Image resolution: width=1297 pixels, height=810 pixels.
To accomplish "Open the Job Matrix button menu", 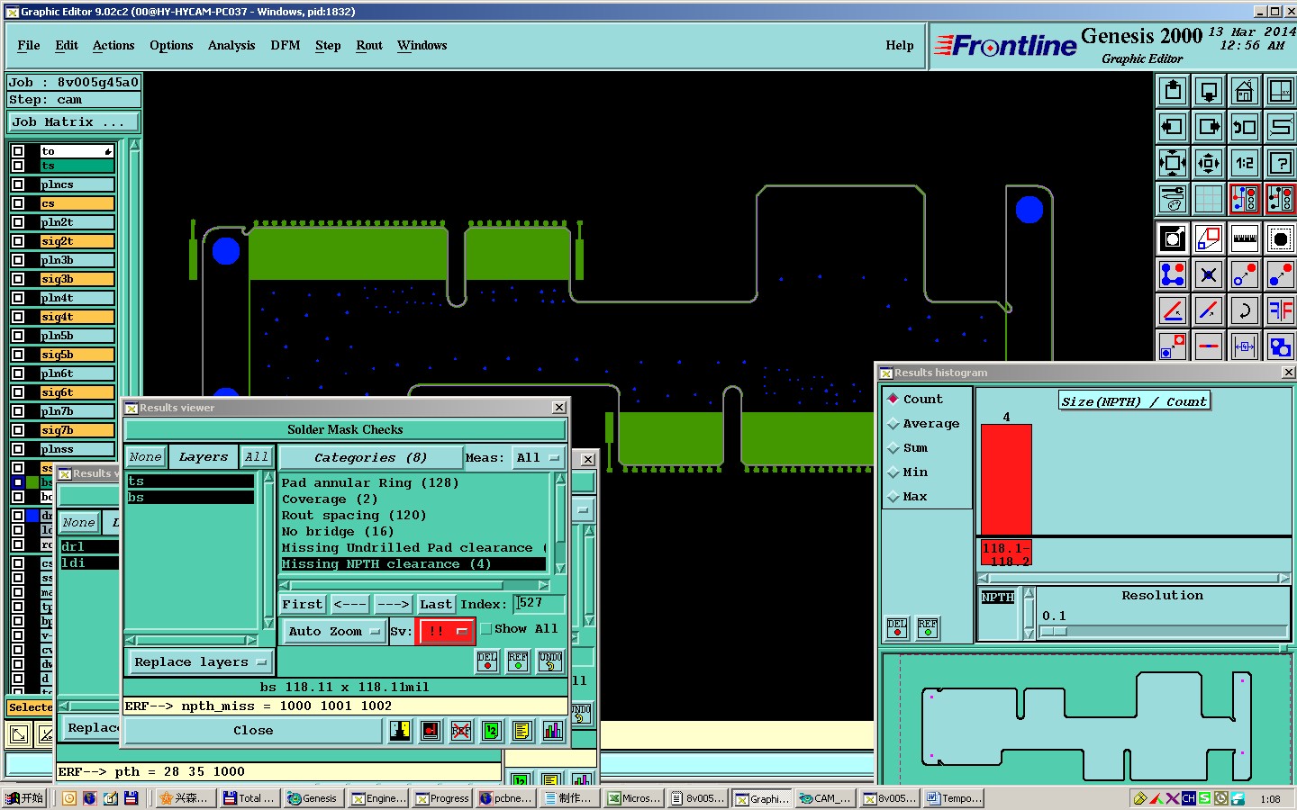I will point(74,121).
